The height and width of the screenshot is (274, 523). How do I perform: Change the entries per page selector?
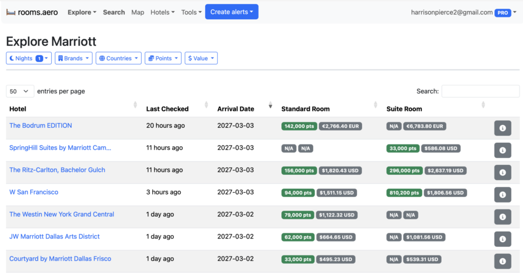pyautogui.click(x=20, y=91)
